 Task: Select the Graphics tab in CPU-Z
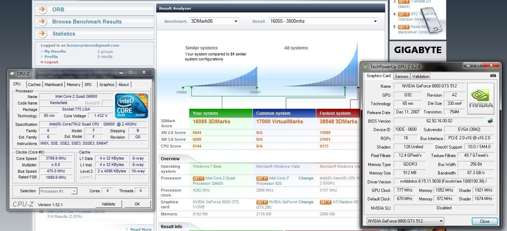107,85
